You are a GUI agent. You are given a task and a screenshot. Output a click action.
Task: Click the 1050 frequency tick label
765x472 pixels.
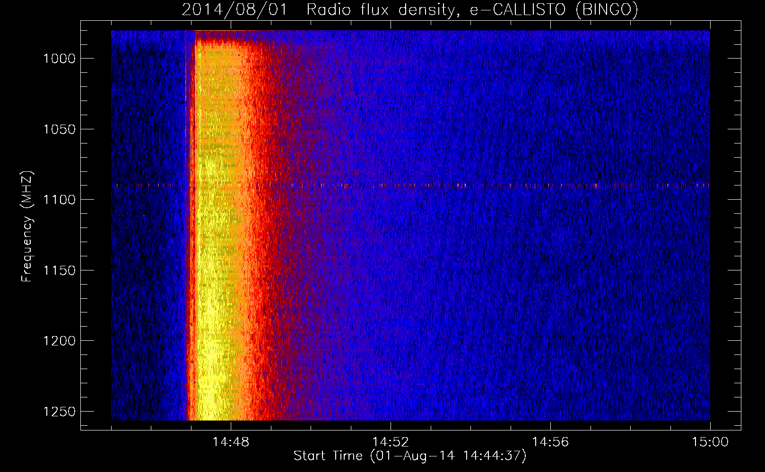coord(59,129)
